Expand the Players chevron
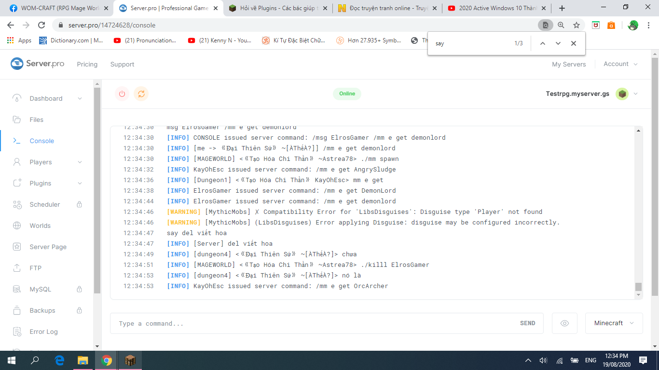The image size is (659, 370). [80, 162]
